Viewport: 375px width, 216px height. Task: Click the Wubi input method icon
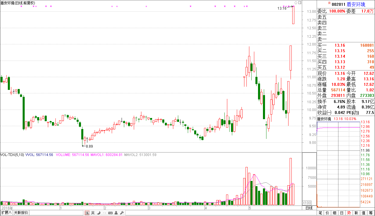[87, 213]
